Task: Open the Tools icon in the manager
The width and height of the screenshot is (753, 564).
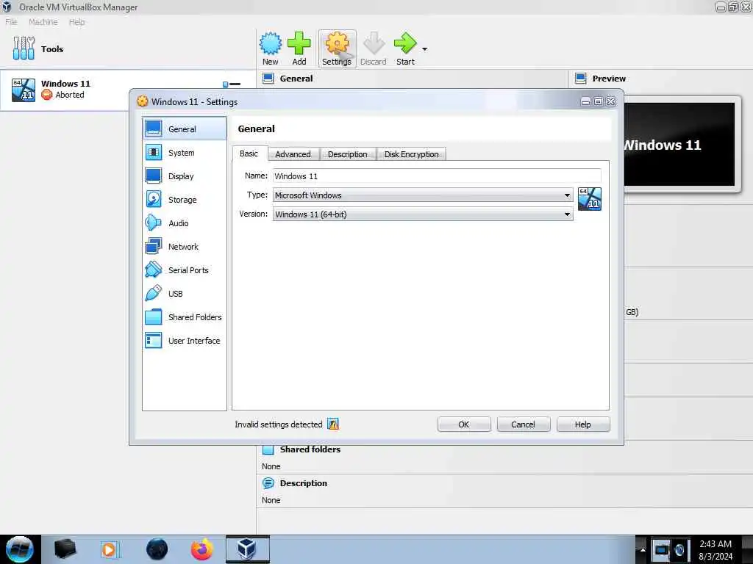Action: click(x=24, y=48)
